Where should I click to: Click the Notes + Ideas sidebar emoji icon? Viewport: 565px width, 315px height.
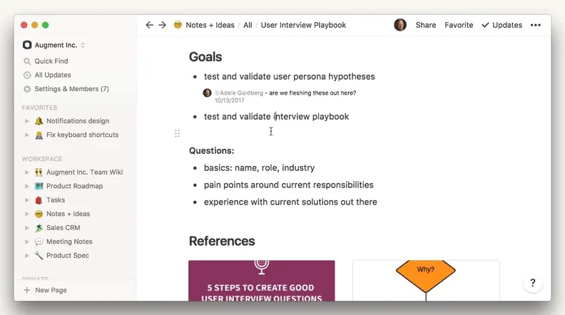39,214
